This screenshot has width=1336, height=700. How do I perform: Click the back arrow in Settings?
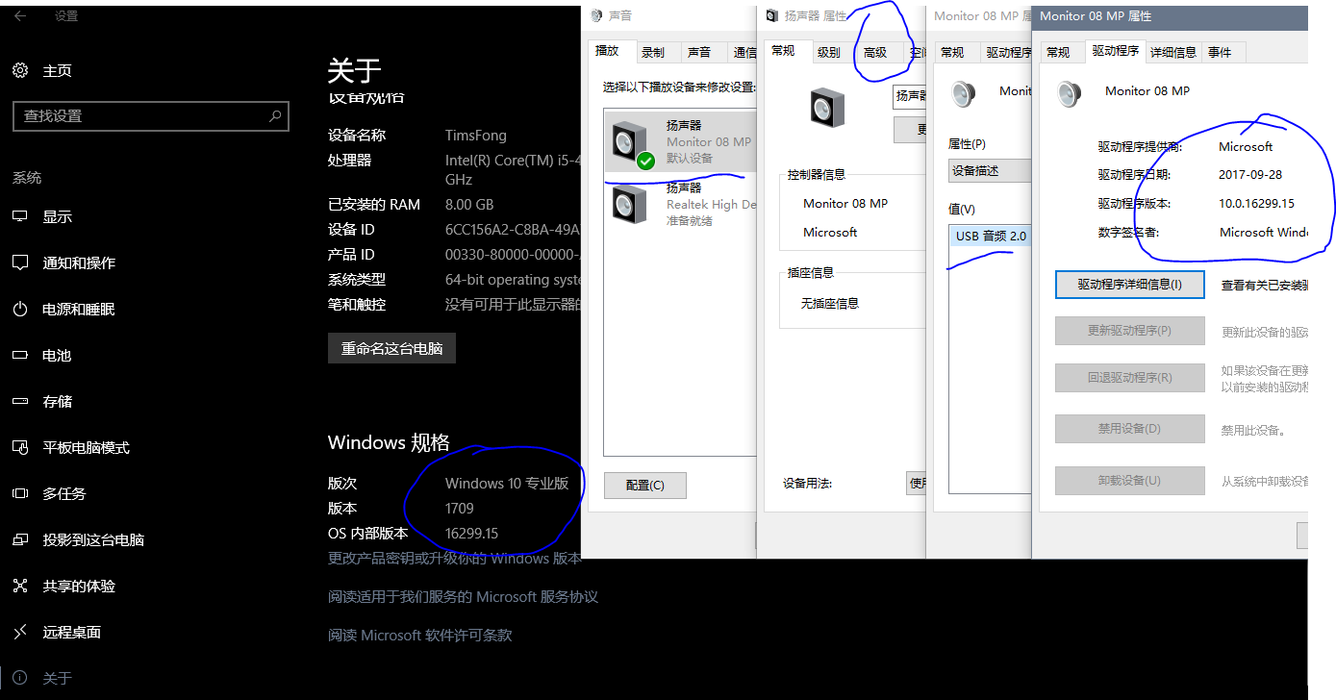[x=21, y=15]
